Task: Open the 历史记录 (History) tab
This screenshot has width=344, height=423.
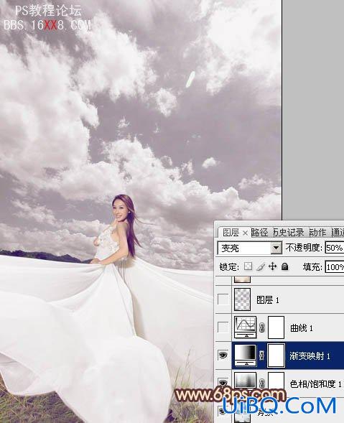Action: tap(289, 232)
